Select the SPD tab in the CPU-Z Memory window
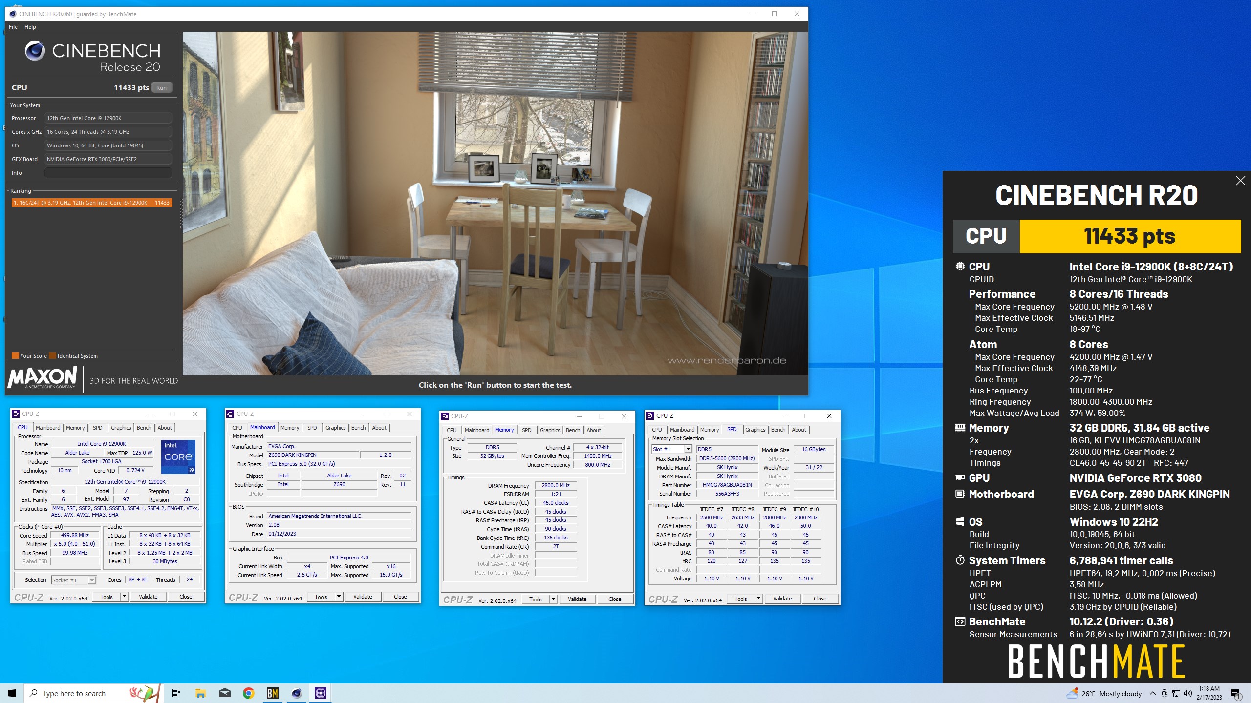The image size is (1251, 703). pyautogui.click(x=526, y=430)
